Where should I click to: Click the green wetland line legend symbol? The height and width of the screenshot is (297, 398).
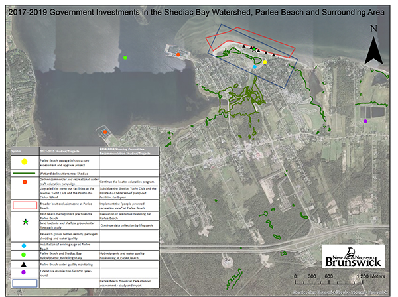(24, 172)
